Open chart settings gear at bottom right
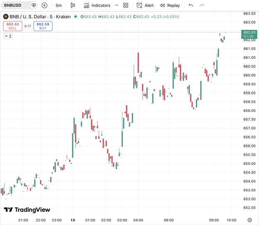 point(250,220)
